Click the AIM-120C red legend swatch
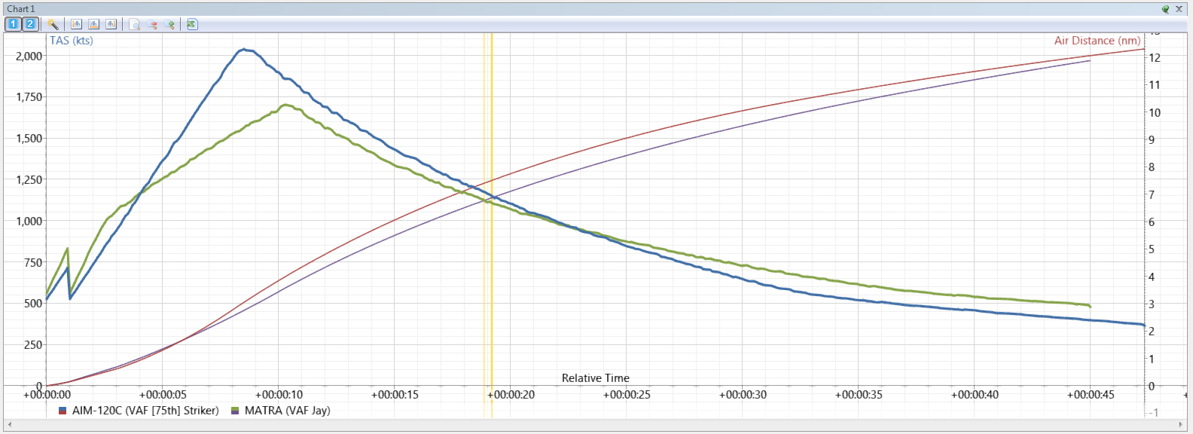Image resolution: width=1193 pixels, height=434 pixels. point(63,411)
